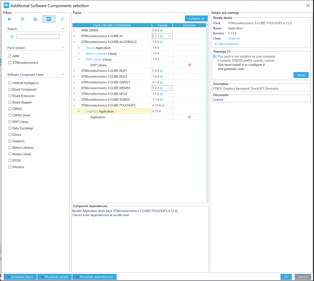Click the Add to favorites link
Screen dimensions: 314x281
[228, 44]
